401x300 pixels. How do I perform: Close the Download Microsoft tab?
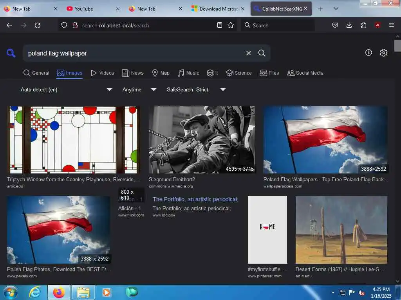point(243,9)
